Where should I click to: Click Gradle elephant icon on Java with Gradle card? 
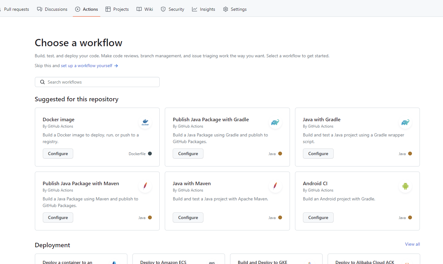coord(405,123)
